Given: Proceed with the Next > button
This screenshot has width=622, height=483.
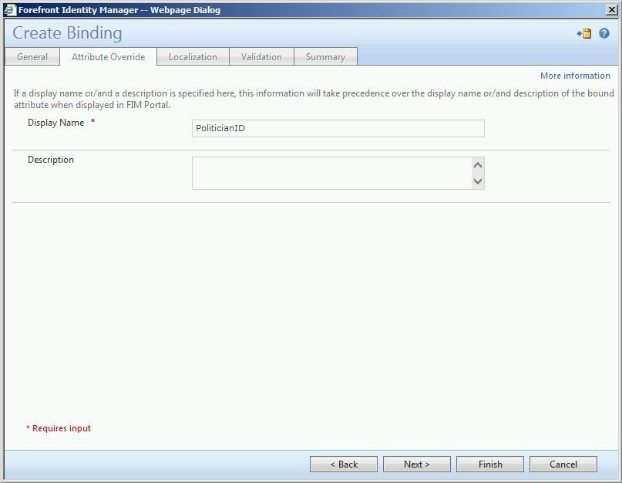Looking at the screenshot, I should (416, 464).
